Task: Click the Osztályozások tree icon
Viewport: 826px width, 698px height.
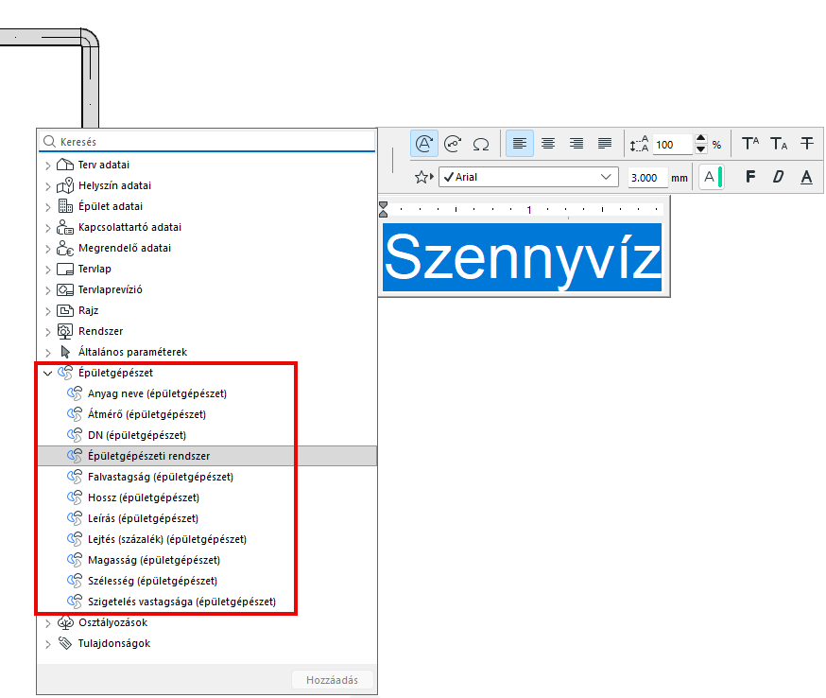Action: pyautogui.click(x=65, y=622)
